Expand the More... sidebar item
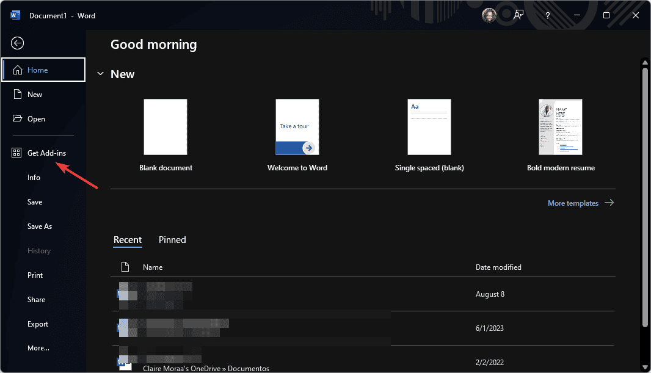Screen dimensions: 651x373 tap(38, 348)
